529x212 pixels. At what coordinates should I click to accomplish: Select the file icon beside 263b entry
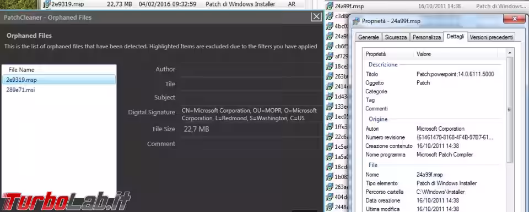click(330, 76)
